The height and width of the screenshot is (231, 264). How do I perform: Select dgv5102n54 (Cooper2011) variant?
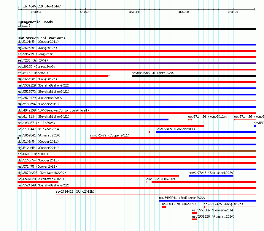(x=38, y=104)
